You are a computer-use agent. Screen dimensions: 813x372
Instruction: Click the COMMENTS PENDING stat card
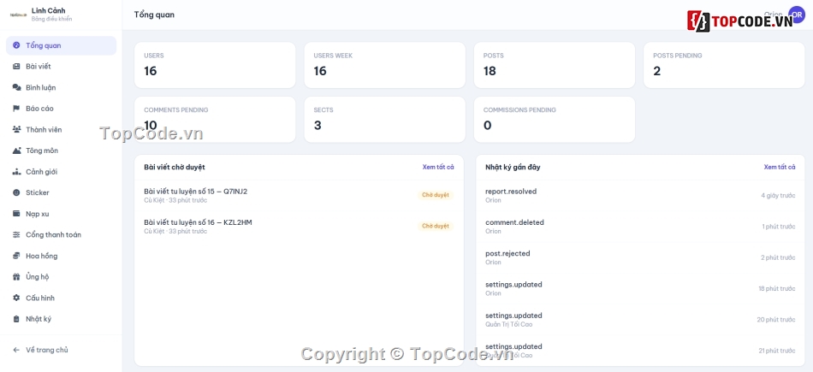click(215, 119)
